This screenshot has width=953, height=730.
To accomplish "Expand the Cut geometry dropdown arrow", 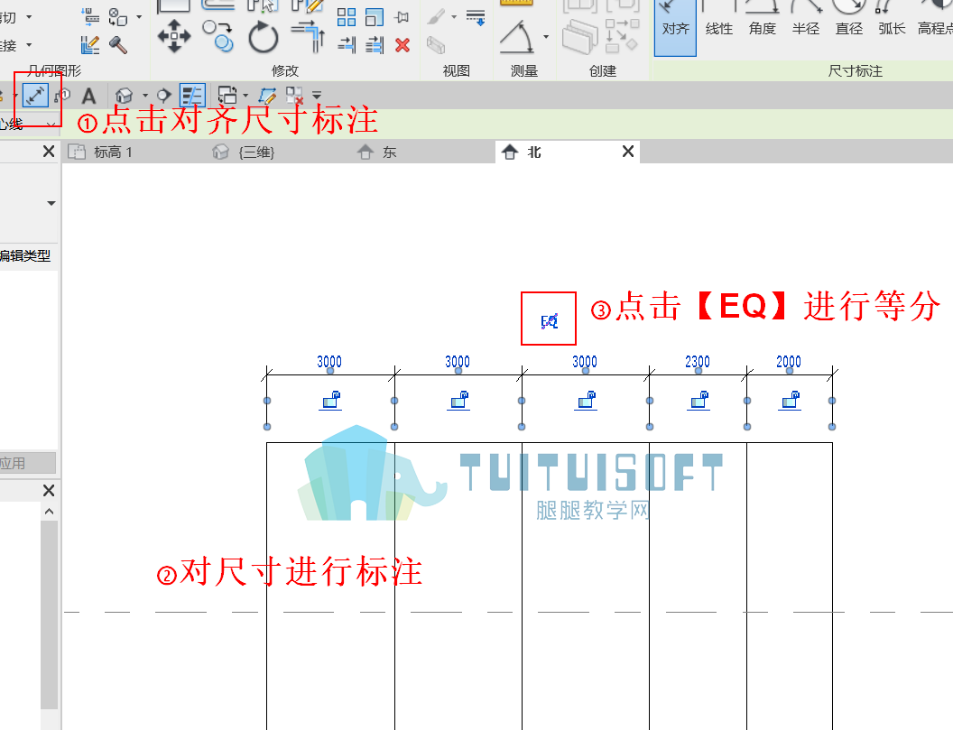I will point(29,17).
